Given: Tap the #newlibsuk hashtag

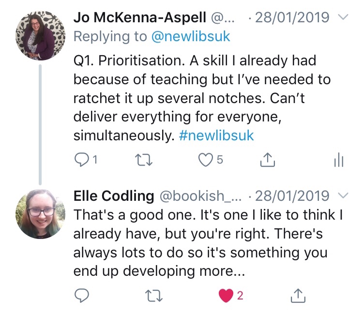Looking at the screenshot, I should [216, 135].
